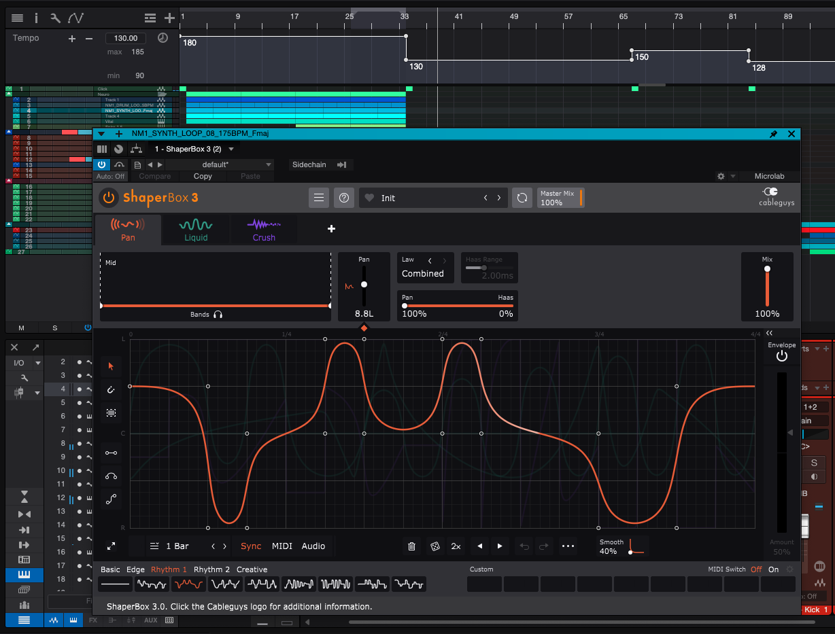835x634 pixels.
Task: Click the tempo value field 130.00
Action: coord(126,38)
